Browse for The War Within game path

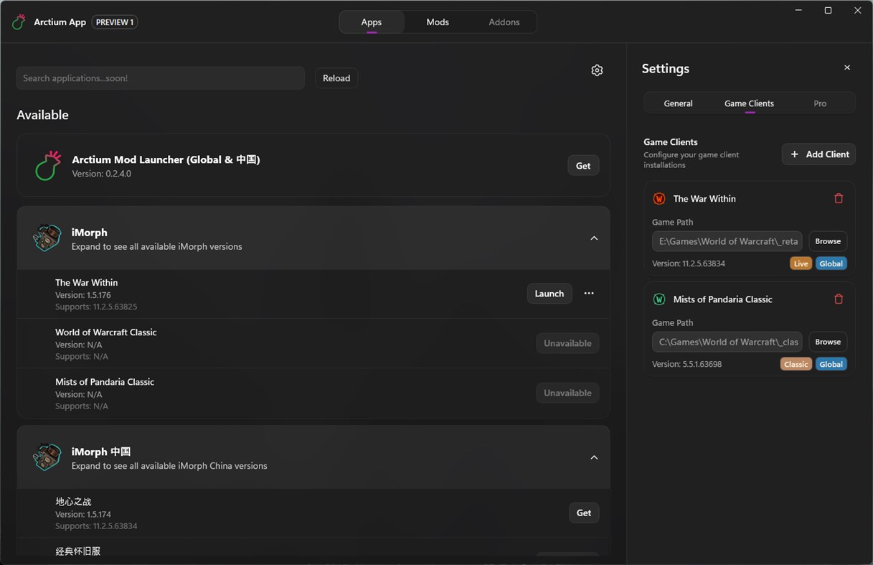tap(827, 241)
